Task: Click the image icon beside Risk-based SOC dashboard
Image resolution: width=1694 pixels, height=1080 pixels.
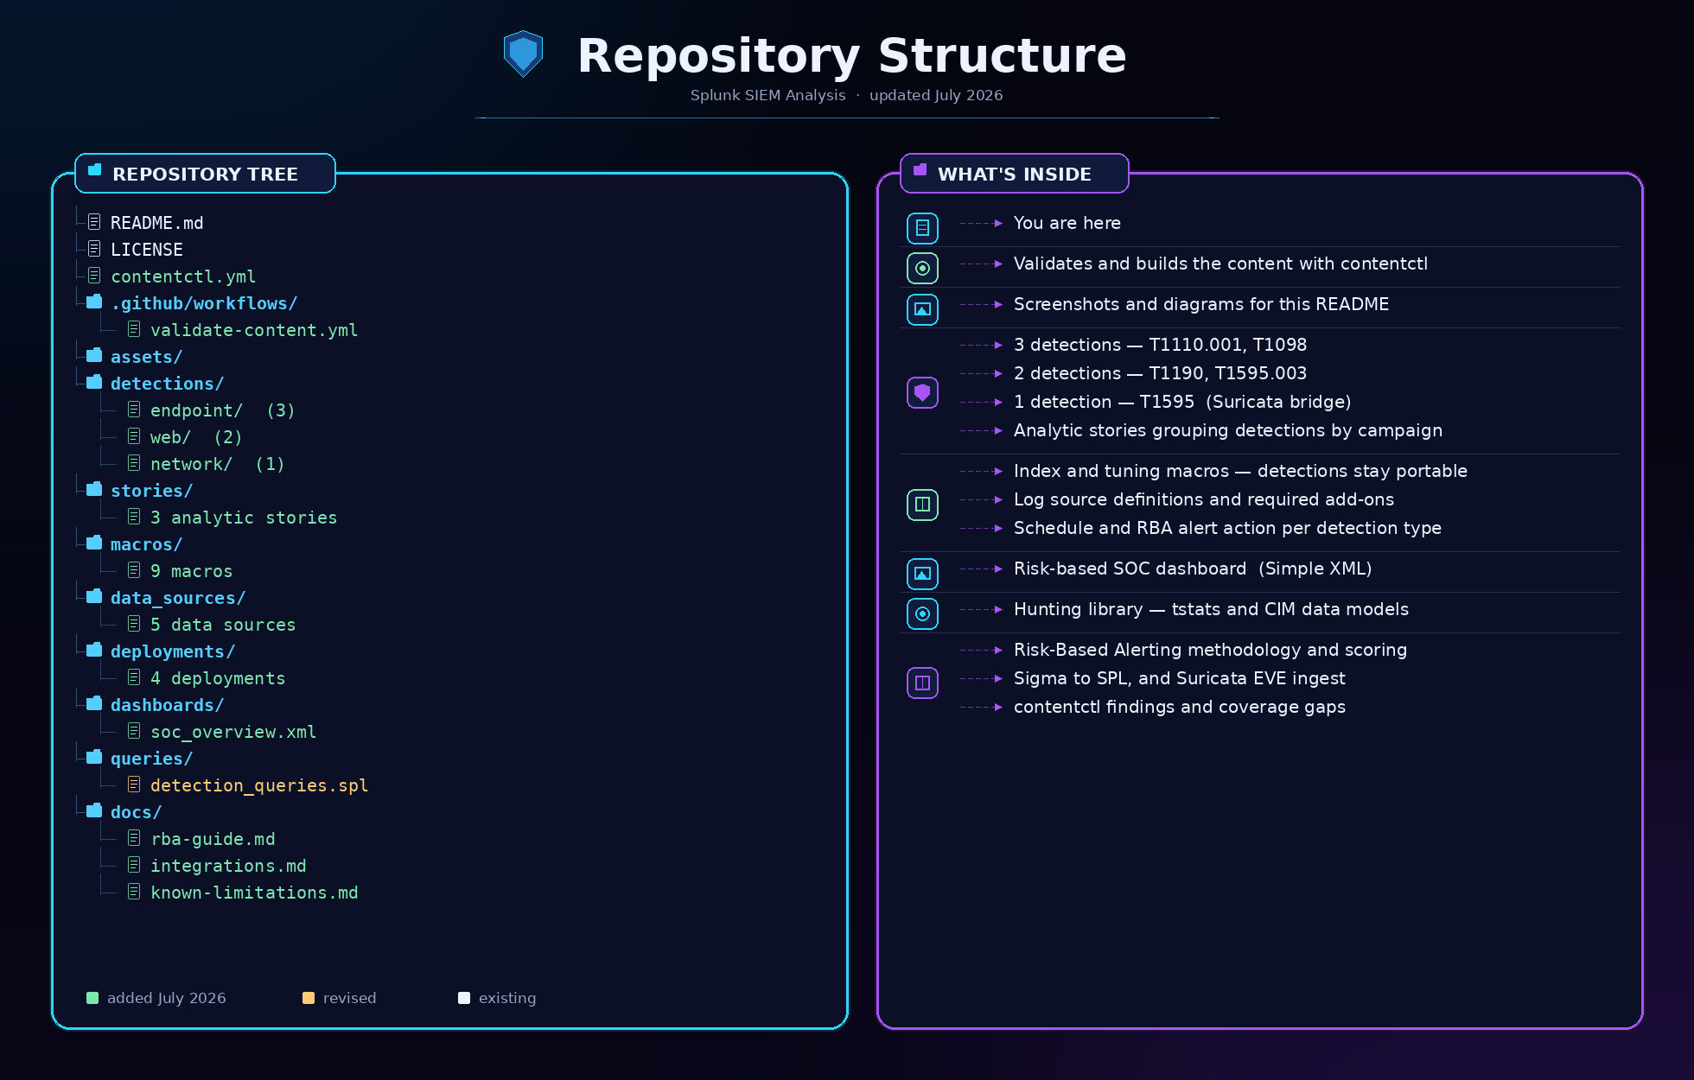Action: 922,574
